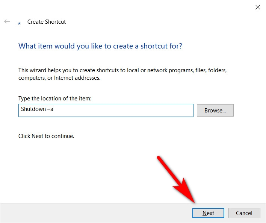Click the 'Create Shortcut' window title
Image resolution: width=266 pixels, height=223 pixels.
[47, 22]
